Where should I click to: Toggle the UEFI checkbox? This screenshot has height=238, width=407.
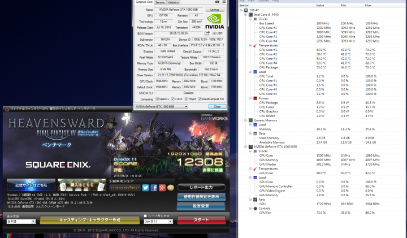(214, 33)
